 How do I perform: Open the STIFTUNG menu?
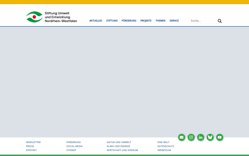(x=112, y=21)
